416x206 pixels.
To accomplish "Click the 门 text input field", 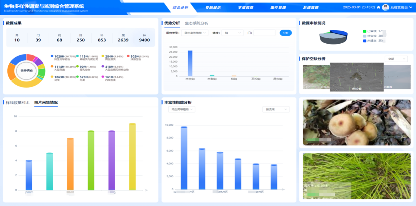I will point(264,33).
